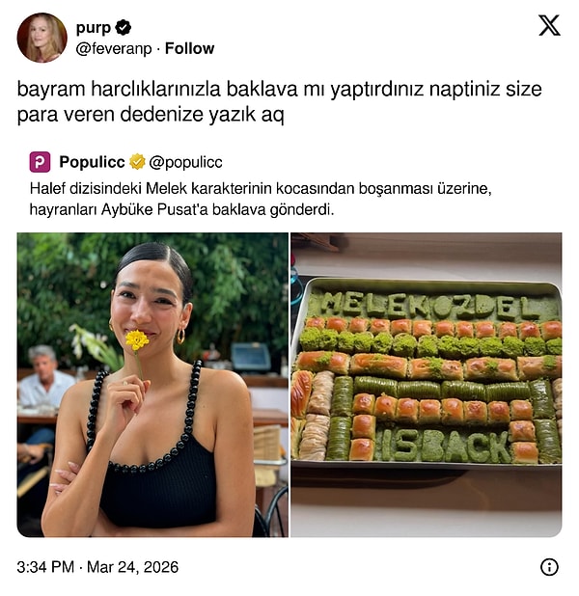Open the quoted Populicc tweet text

pos(261,199)
